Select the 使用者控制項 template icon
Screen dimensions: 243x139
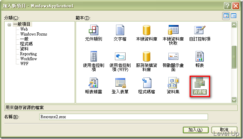tap(93, 56)
